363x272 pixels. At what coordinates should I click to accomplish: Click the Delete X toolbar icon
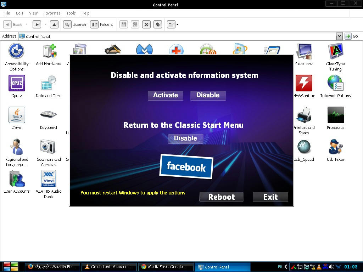146,24
